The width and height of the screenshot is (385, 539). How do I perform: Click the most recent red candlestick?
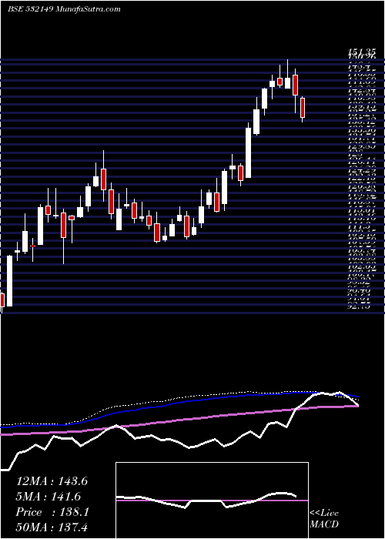click(x=303, y=108)
